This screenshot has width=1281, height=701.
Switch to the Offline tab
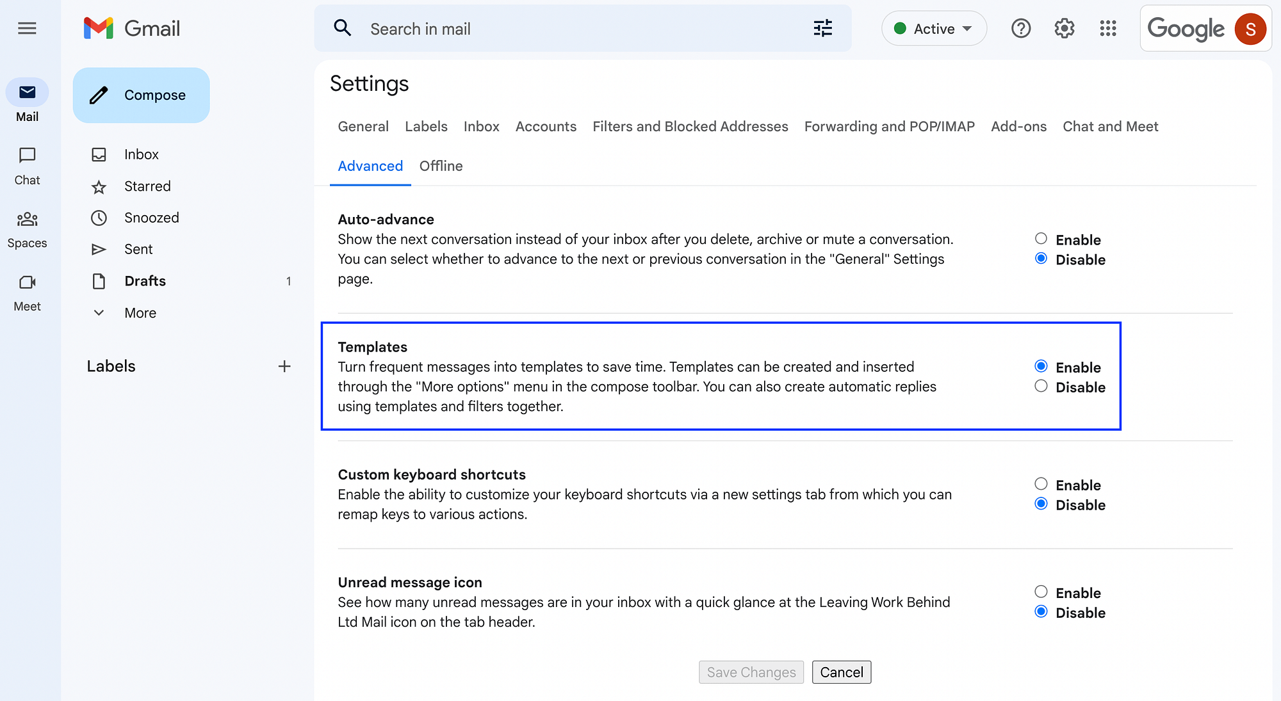click(442, 166)
